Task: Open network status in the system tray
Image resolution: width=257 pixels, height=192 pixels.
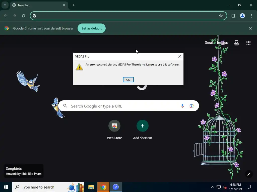Action: point(219,187)
